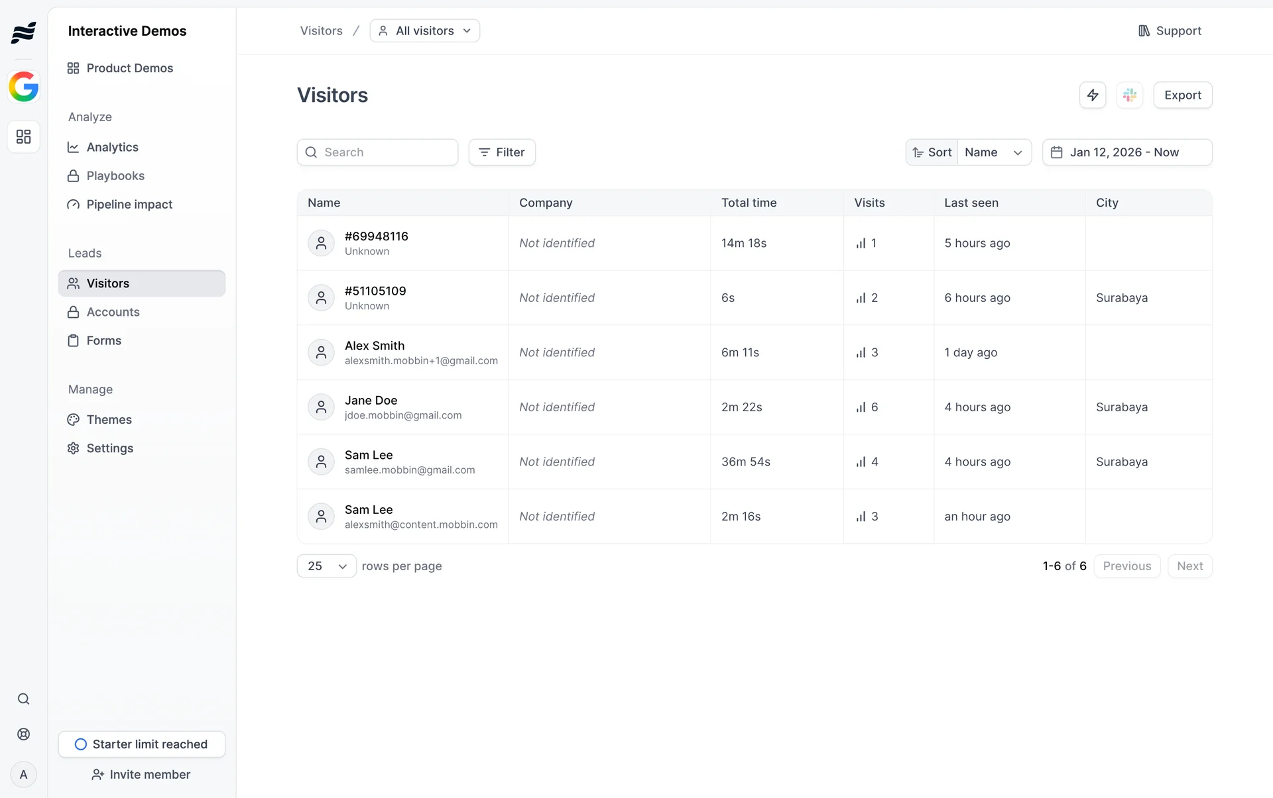1273x798 pixels.
Task: Click the lightning bolt automation icon
Action: [x=1092, y=95]
